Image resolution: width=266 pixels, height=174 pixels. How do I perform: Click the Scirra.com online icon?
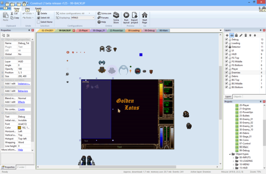(x=99, y=13)
